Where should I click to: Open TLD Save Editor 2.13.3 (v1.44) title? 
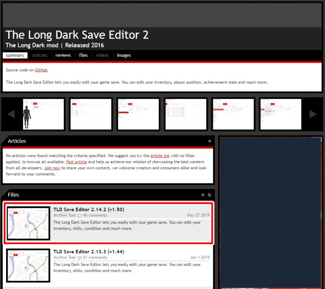coord(89,252)
